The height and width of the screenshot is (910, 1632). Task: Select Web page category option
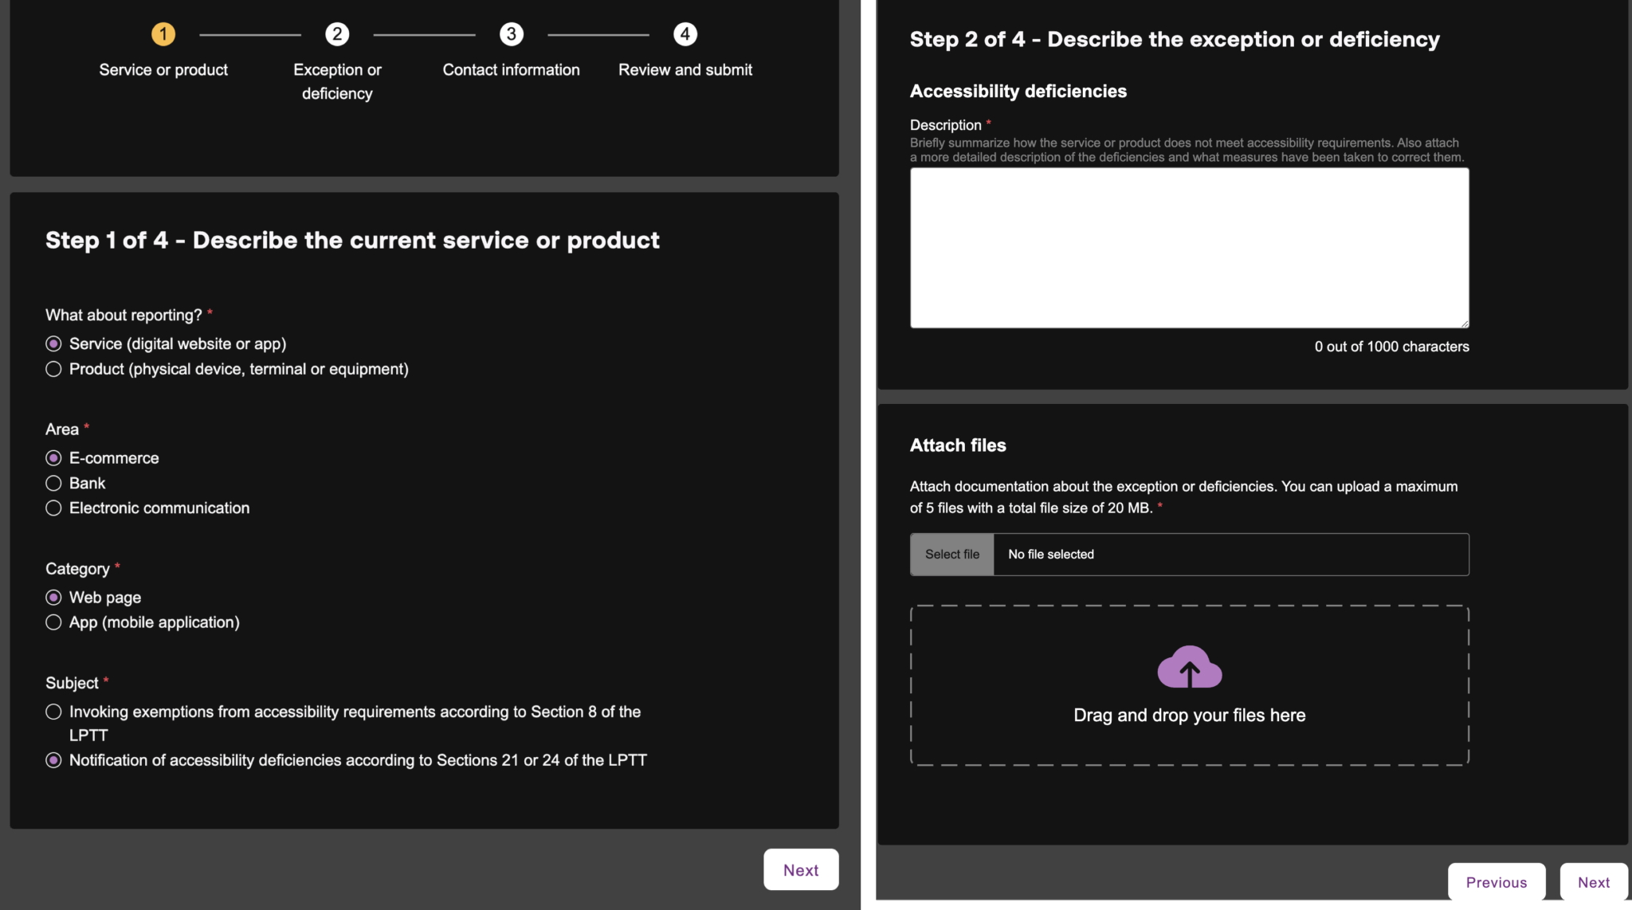point(53,598)
